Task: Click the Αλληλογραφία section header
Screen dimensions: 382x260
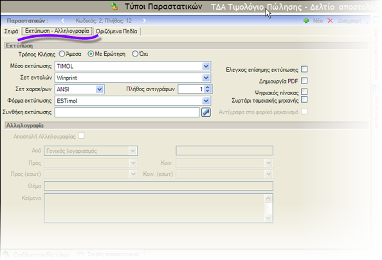Action: click(x=186, y=125)
